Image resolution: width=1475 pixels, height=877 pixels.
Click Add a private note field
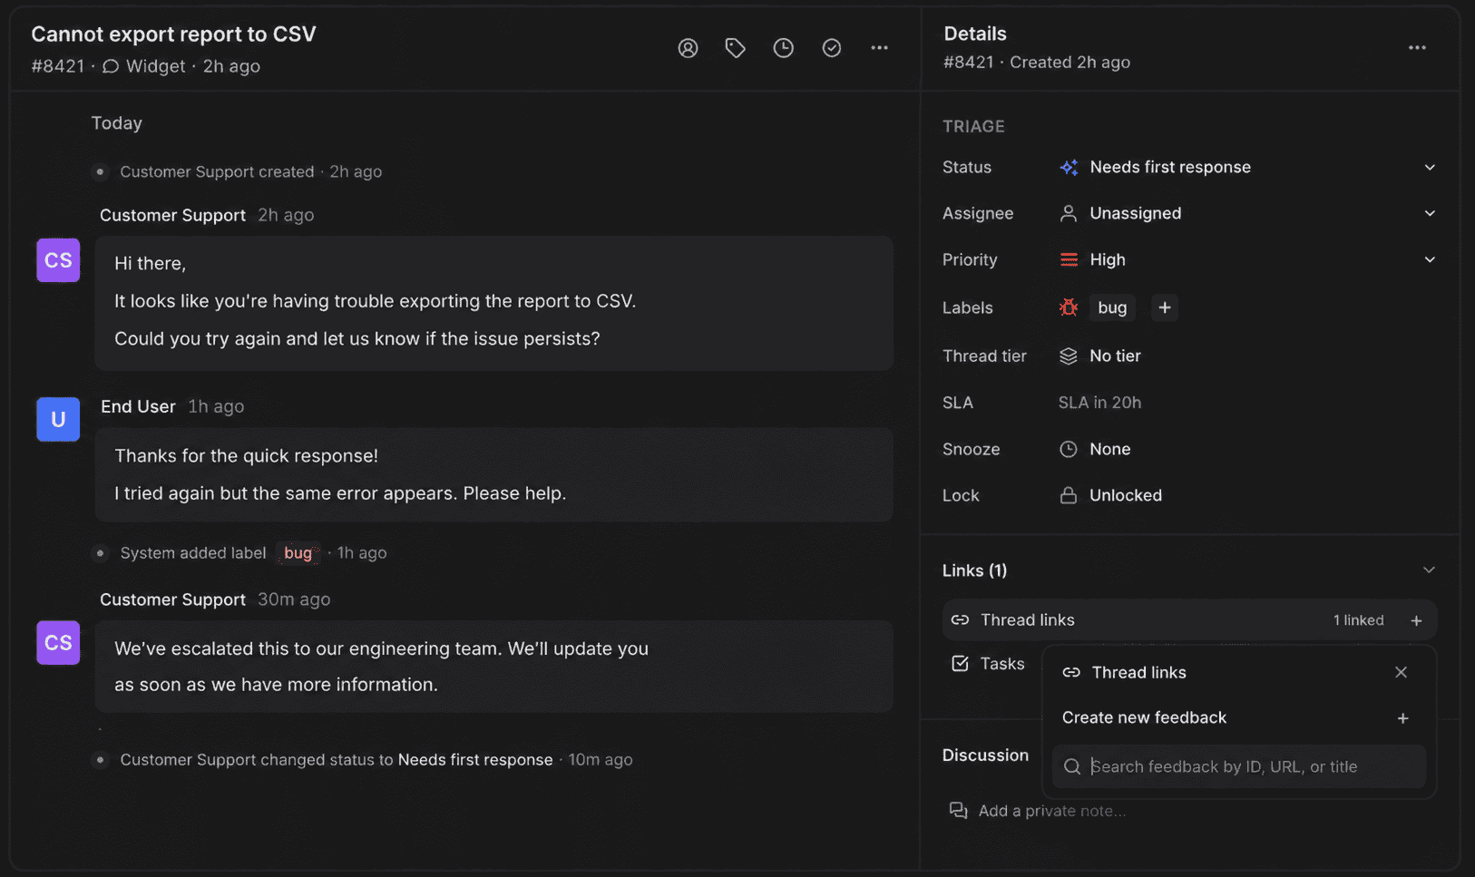tap(1051, 811)
